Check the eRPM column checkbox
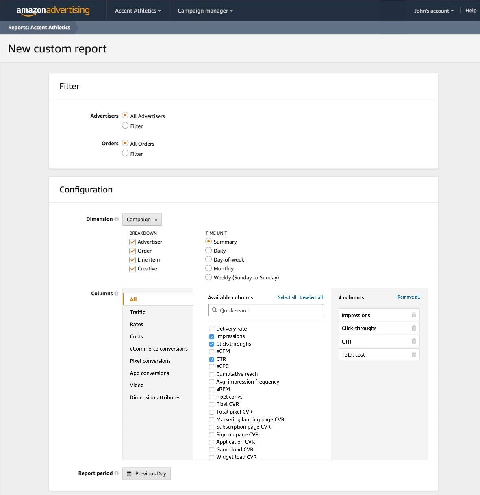The width and height of the screenshot is (480, 495). click(x=212, y=389)
